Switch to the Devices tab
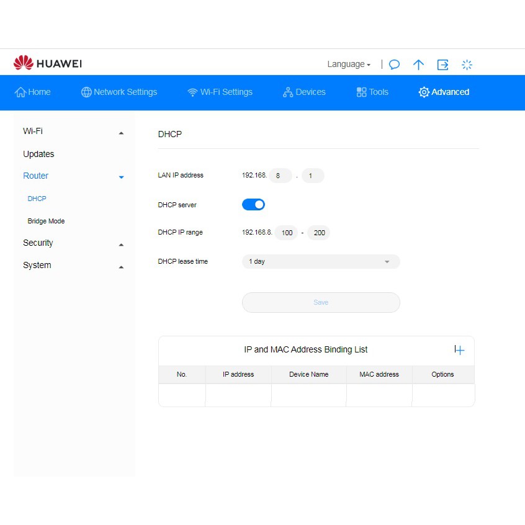525x525 pixels. 304,92
